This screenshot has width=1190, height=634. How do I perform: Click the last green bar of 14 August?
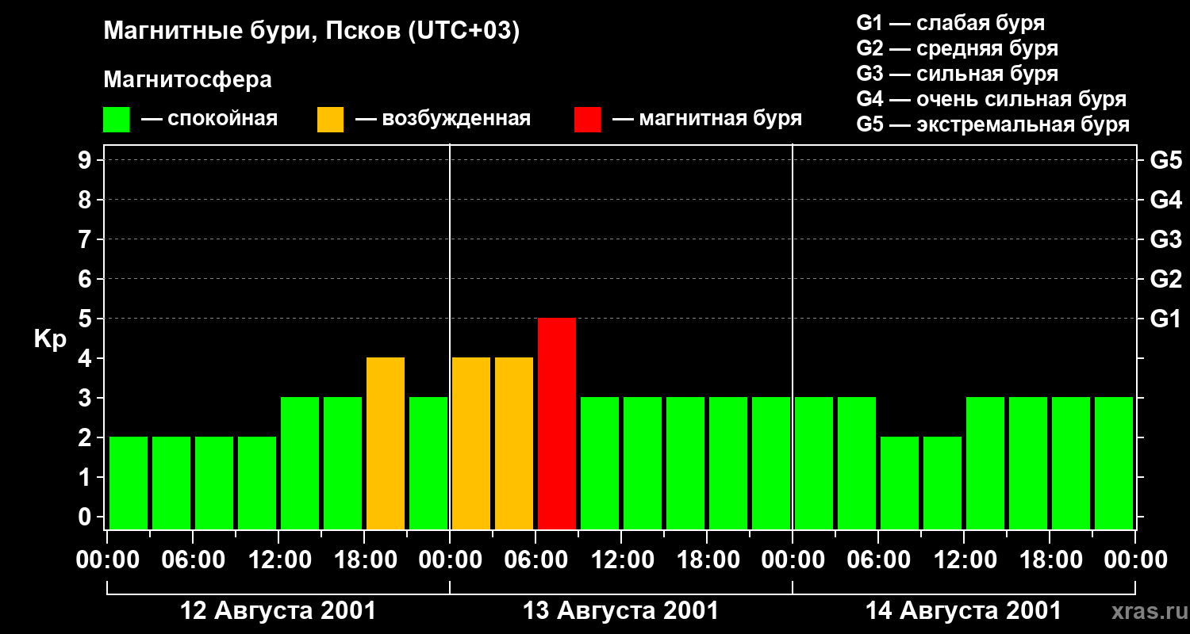1114,463
